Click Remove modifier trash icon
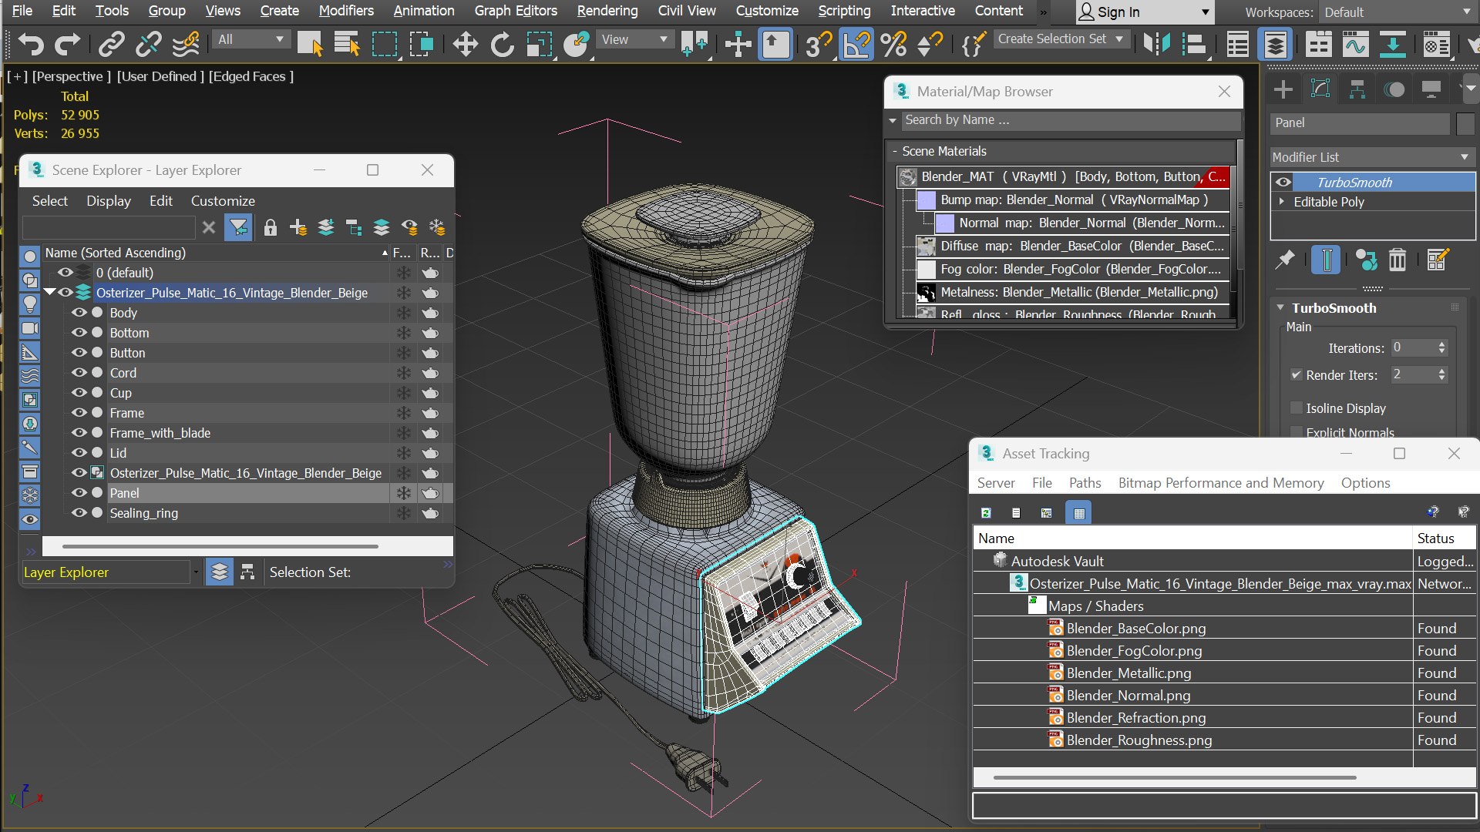This screenshot has height=832, width=1480. [x=1397, y=260]
